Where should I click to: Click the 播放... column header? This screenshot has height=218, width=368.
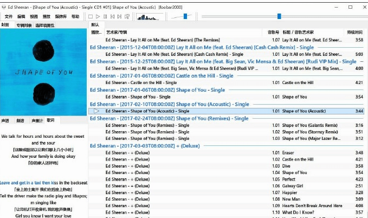pyautogui.click(x=96, y=32)
